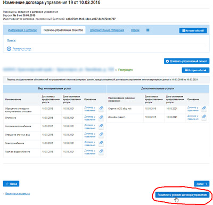The width and height of the screenshot is (213, 205).
Task: Go back with the Назад button
Action: click(11, 184)
